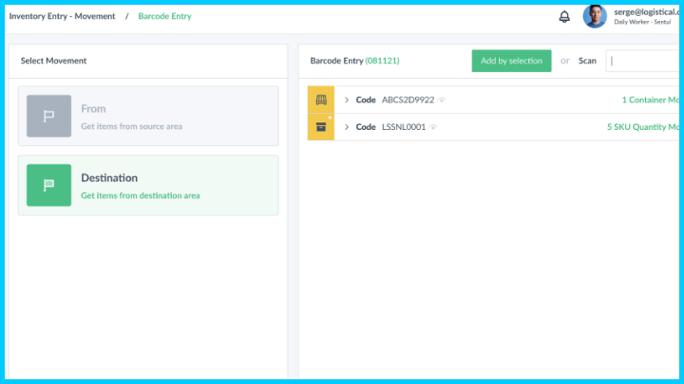The height and width of the screenshot is (384, 684).
Task: Click the Scan input field
Action: pyautogui.click(x=644, y=61)
